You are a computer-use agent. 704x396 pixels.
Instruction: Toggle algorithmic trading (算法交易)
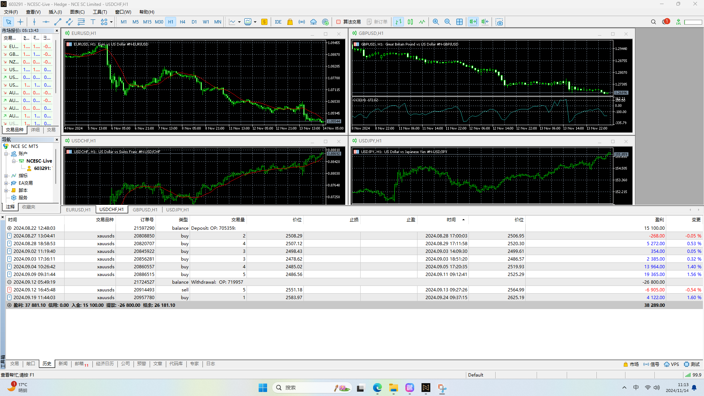tap(349, 22)
